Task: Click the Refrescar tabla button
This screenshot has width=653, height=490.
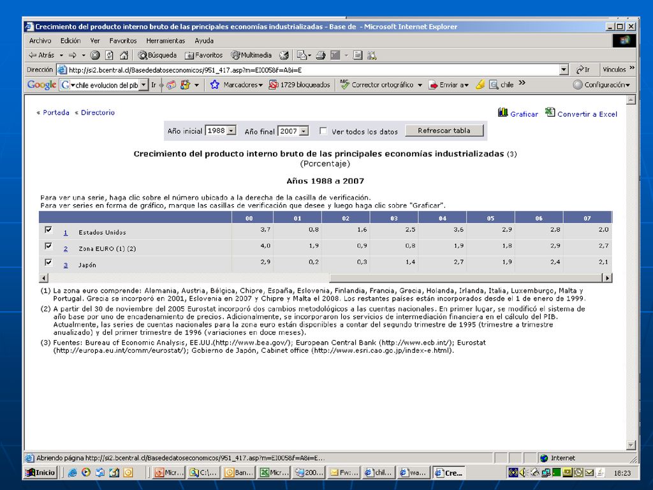Action: pos(444,130)
